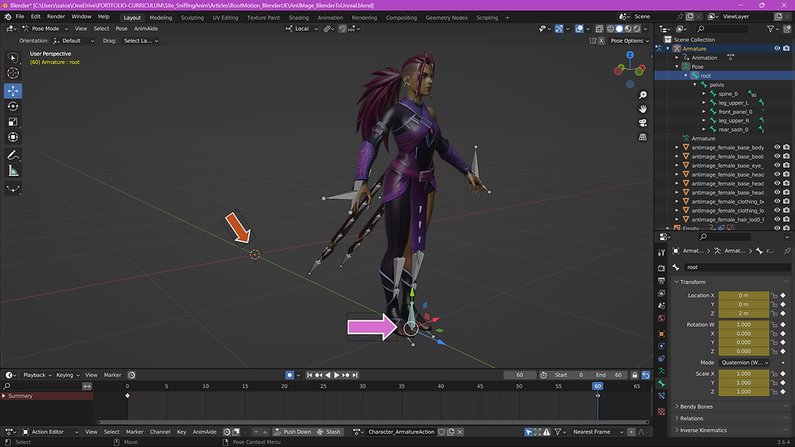Open rotation Mode Quaternion dropdown

pyautogui.click(x=745, y=363)
